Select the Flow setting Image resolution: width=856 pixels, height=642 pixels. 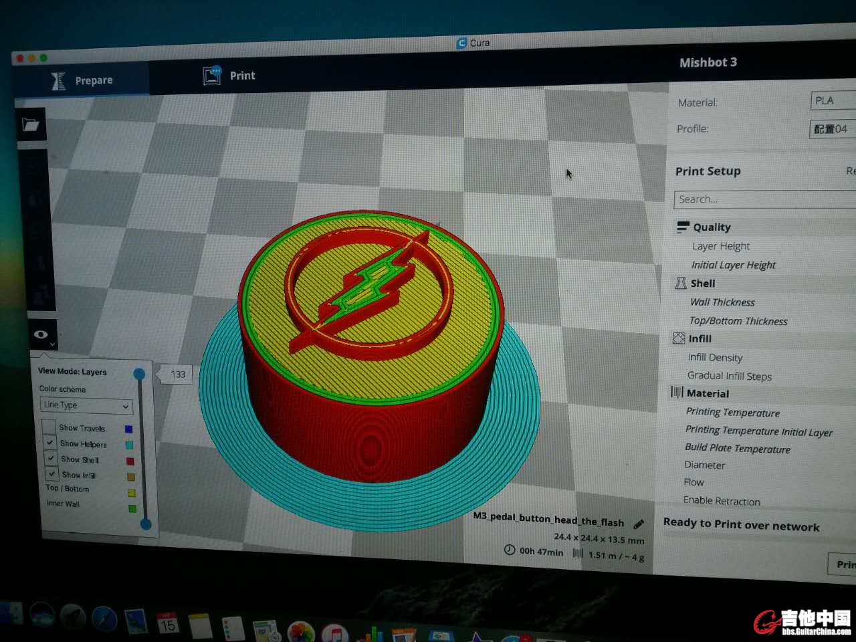(693, 482)
